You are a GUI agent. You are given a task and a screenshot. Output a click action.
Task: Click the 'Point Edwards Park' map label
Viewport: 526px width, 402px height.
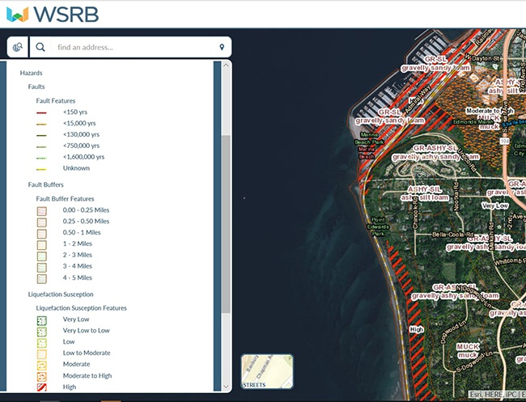coord(378,226)
